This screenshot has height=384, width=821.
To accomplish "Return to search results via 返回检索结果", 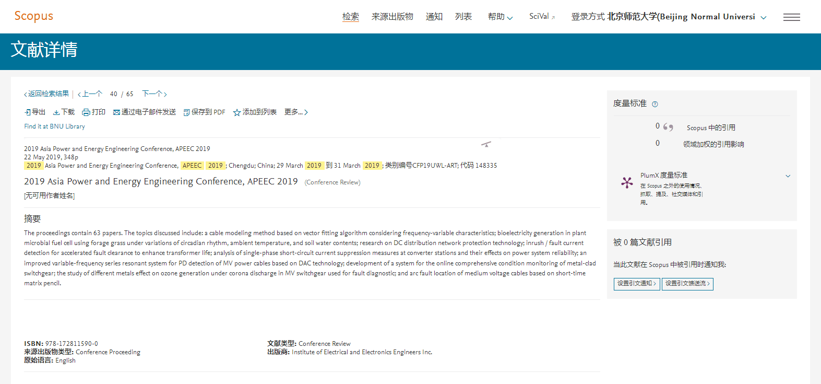I will 46,94.
